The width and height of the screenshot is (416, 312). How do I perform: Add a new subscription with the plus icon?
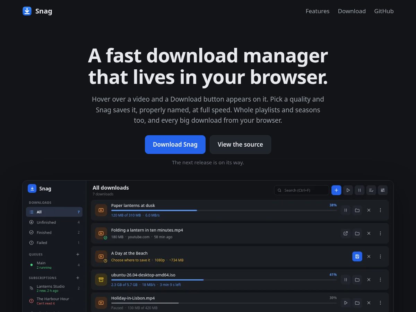point(78,278)
